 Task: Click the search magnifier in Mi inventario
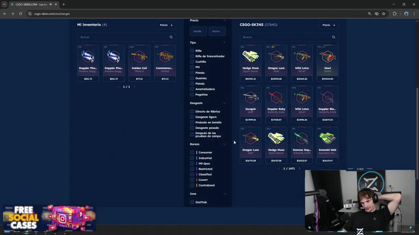[171, 37]
